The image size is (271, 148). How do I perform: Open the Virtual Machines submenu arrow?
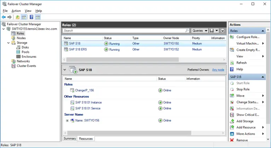tap(263, 44)
